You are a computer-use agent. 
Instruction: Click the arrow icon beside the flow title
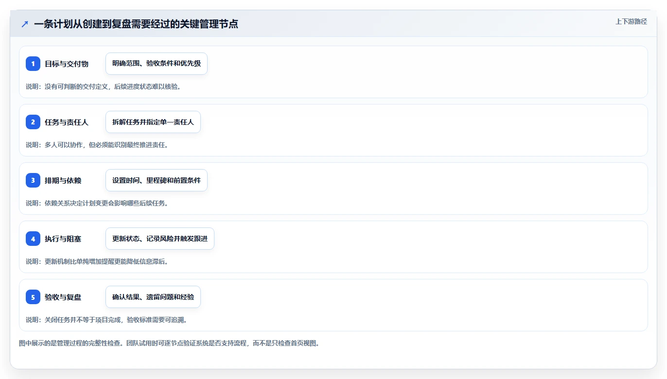click(x=25, y=24)
